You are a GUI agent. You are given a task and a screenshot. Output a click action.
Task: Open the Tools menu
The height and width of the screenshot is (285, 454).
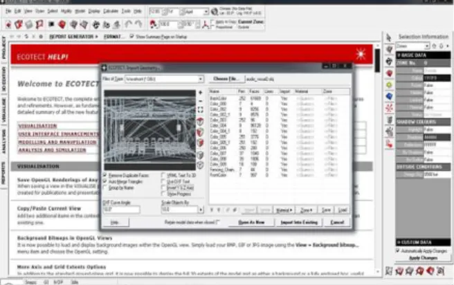(126, 11)
